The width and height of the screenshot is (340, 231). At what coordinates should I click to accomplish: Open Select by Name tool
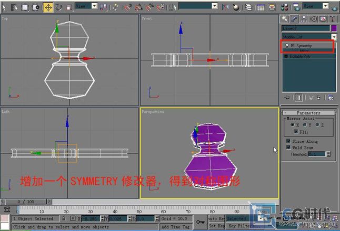(x=14, y=7)
